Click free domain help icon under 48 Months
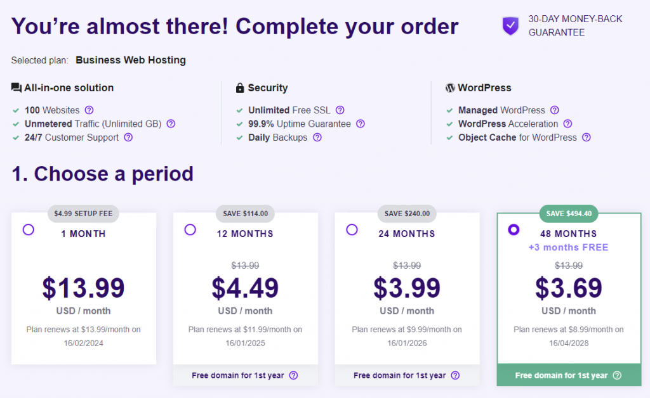Screen dimensions: 650x398 pos(617,375)
